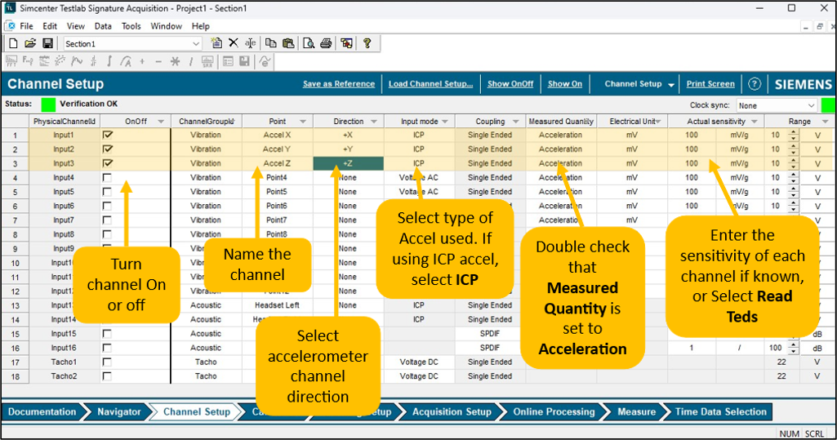Check the Input15 OnOff box
This screenshot has width=837, height=440.
(107, 333)
